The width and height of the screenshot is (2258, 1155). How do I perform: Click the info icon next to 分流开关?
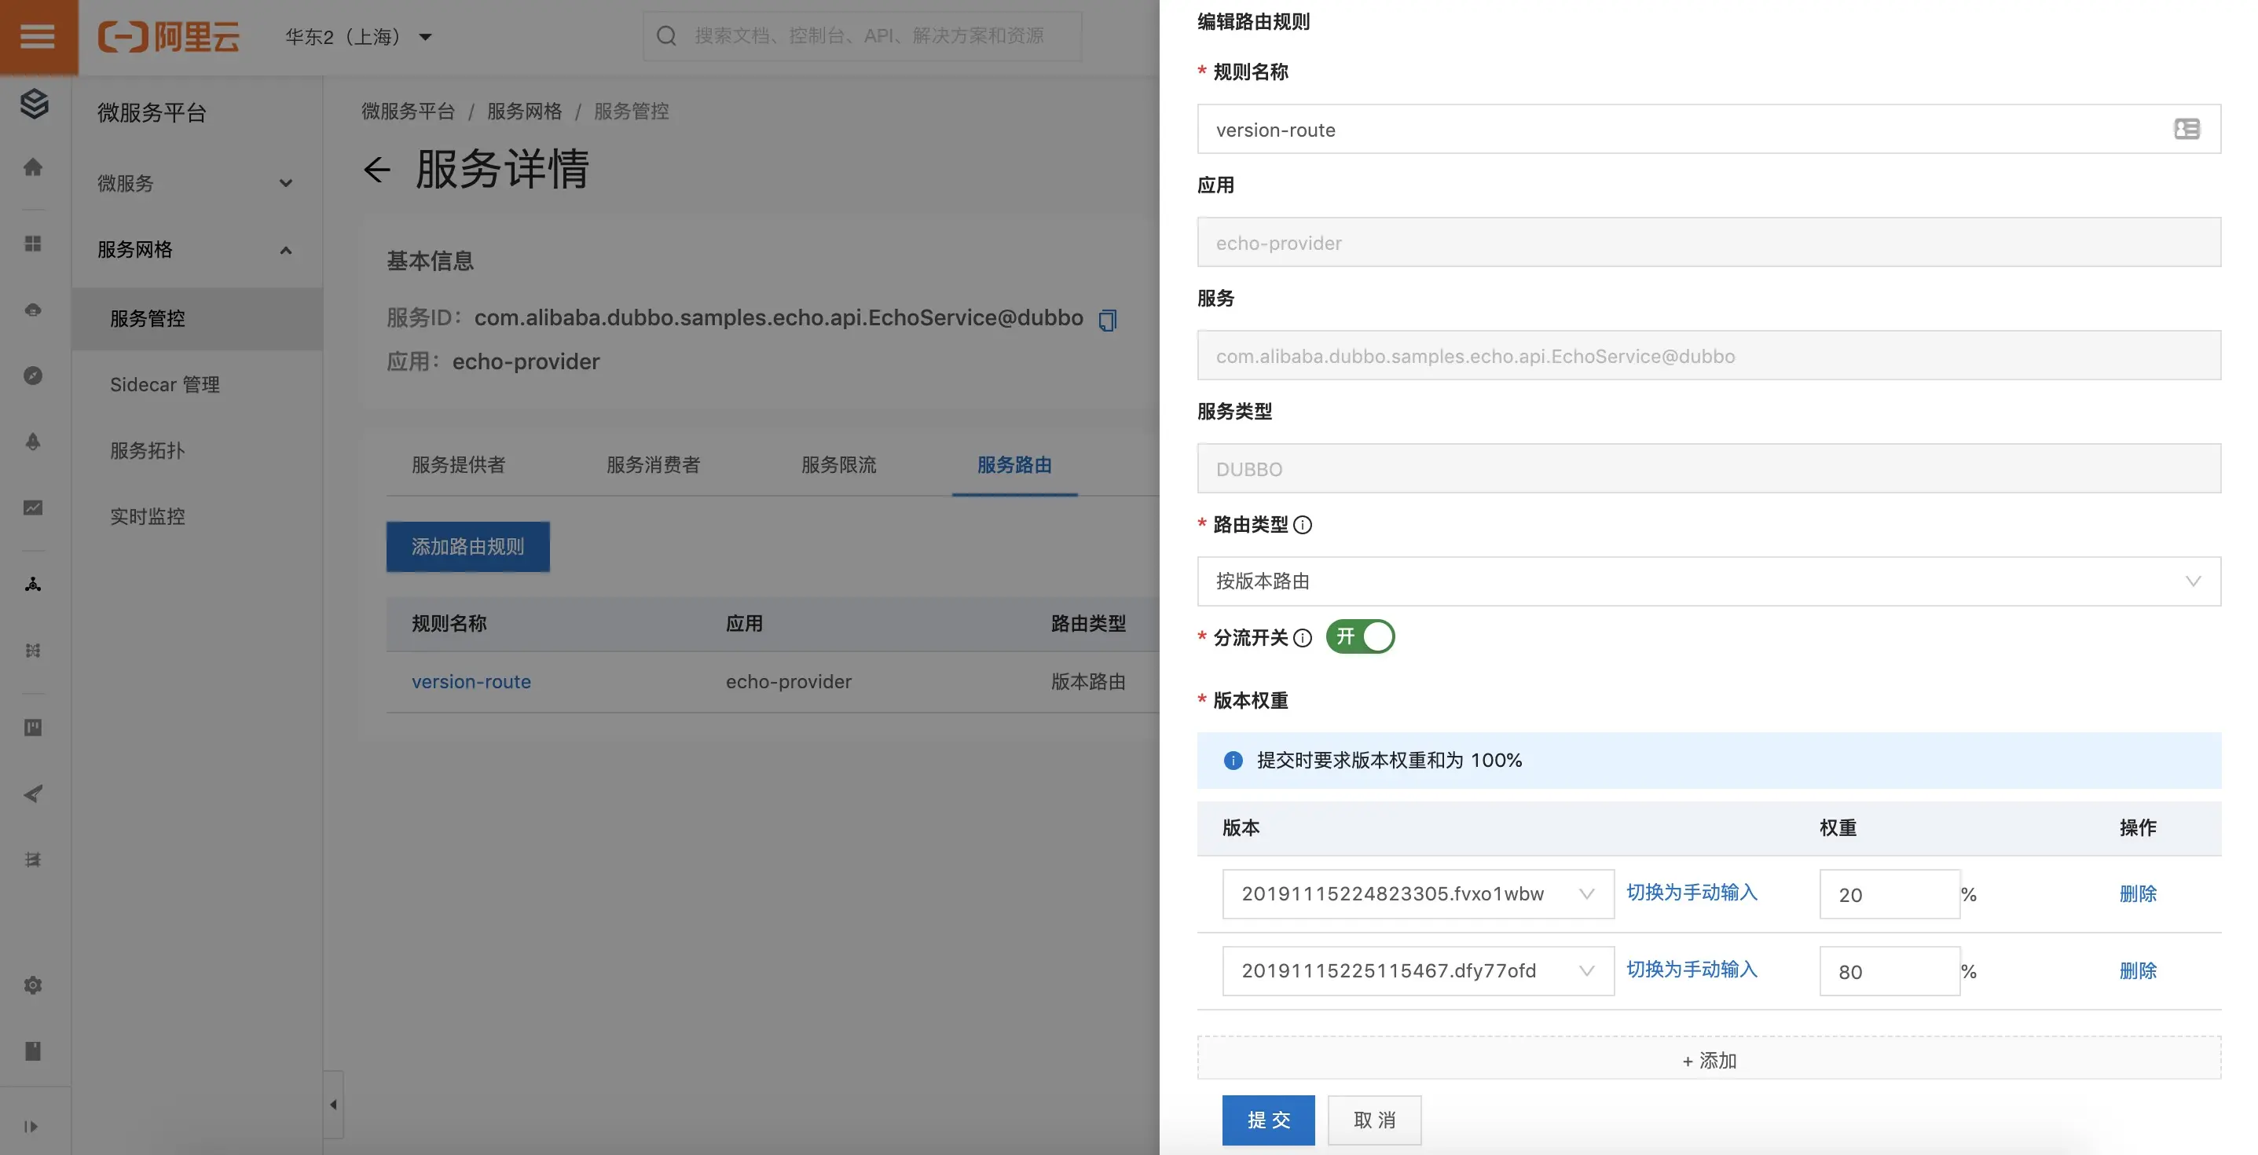[1303, 638]
